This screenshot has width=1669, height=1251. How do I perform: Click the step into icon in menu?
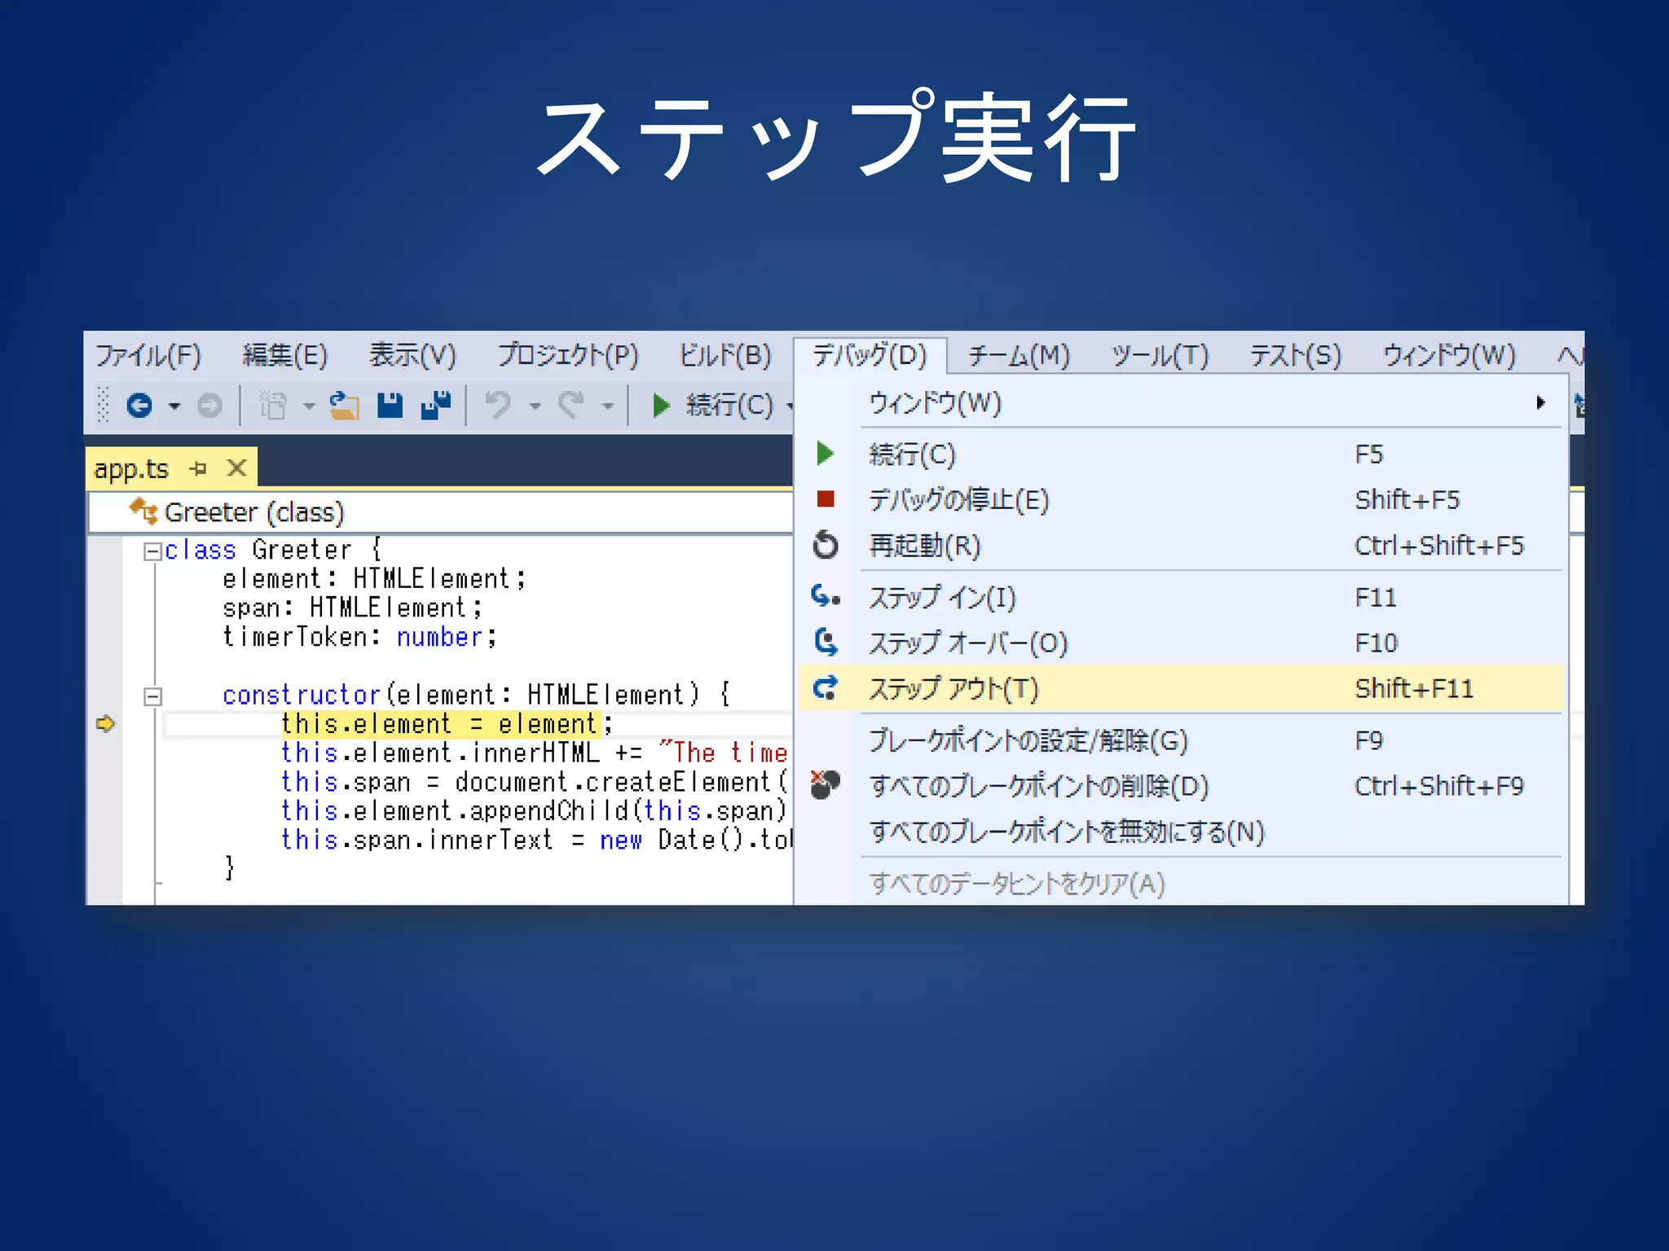click(826, 596)
